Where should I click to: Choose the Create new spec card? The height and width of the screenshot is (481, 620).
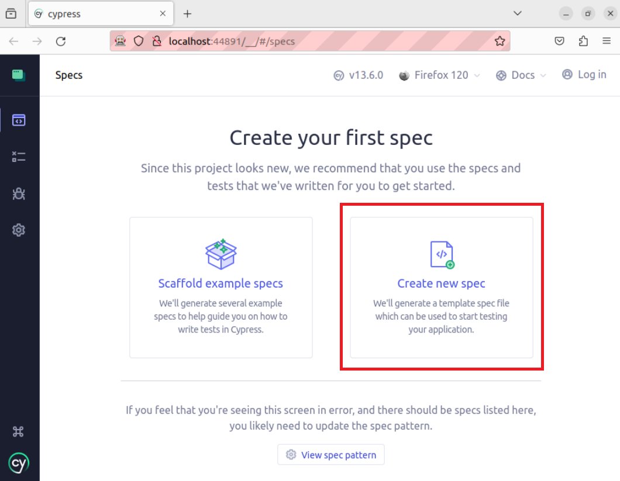[x=442, y=288]
